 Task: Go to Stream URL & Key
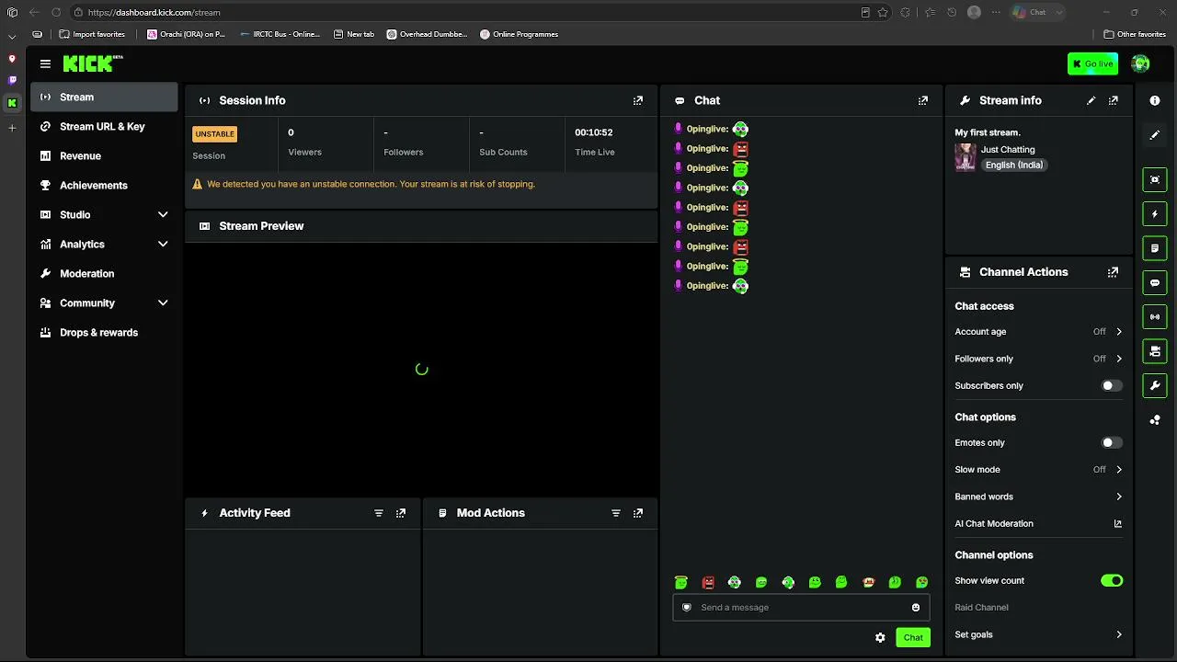(104, 126)
